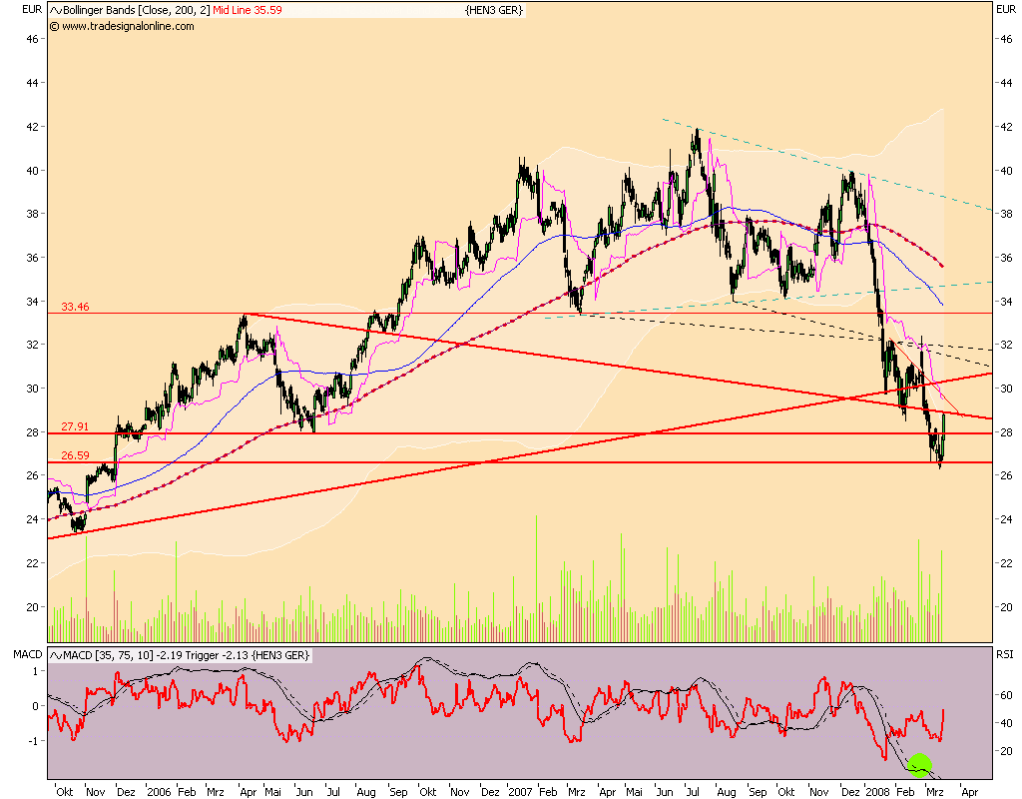This screenshot has width=1022, height=799.
Task: Select the 27.91 support level label
Action: (73, 425)
